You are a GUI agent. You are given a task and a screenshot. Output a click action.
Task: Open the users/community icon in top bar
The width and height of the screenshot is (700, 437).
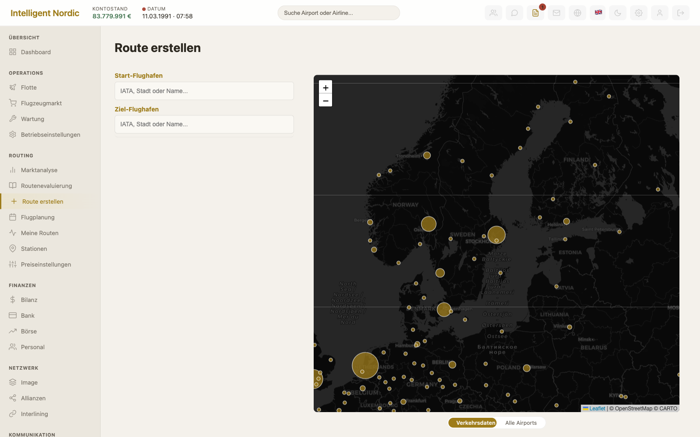click(493, 13)
